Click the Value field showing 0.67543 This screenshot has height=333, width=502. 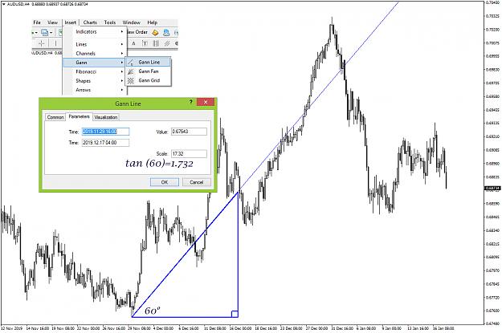pos(189,132)
